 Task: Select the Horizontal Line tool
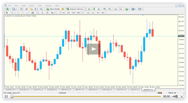23,13
